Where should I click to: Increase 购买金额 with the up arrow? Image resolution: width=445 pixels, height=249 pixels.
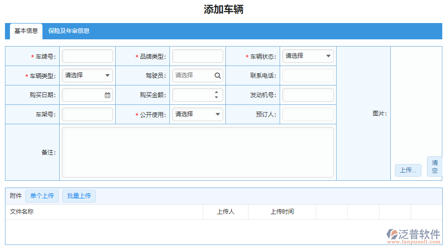tap(216, 92)
